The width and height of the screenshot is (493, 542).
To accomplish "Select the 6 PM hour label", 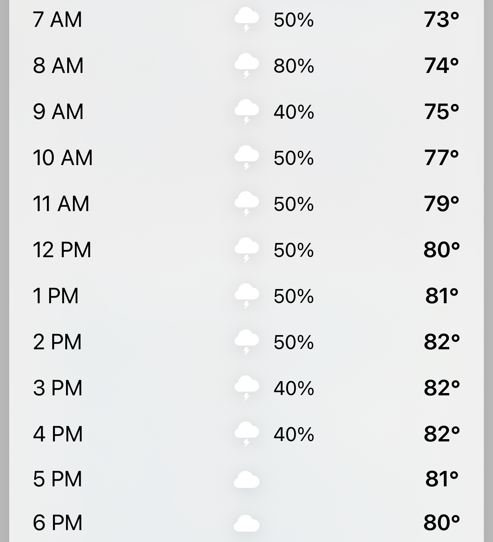I will click(58, 523).
